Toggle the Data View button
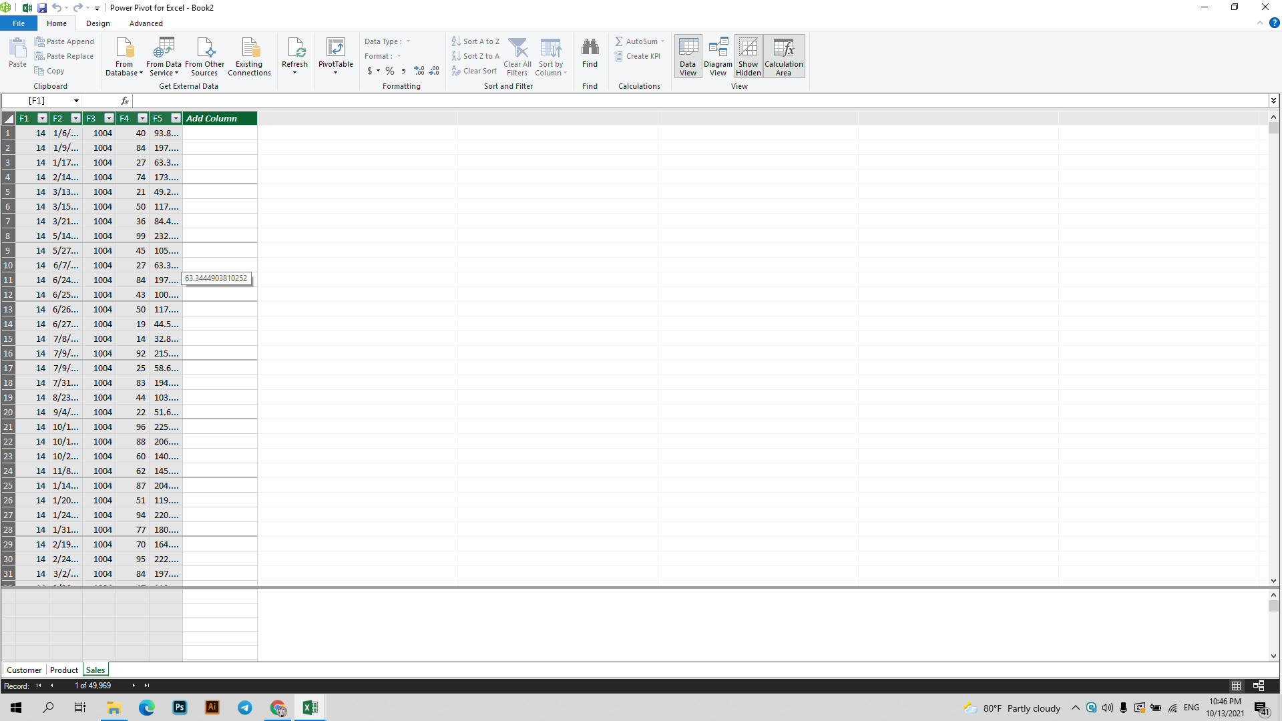The height and width of the screenshot is (721, 1282). point(688,56)
